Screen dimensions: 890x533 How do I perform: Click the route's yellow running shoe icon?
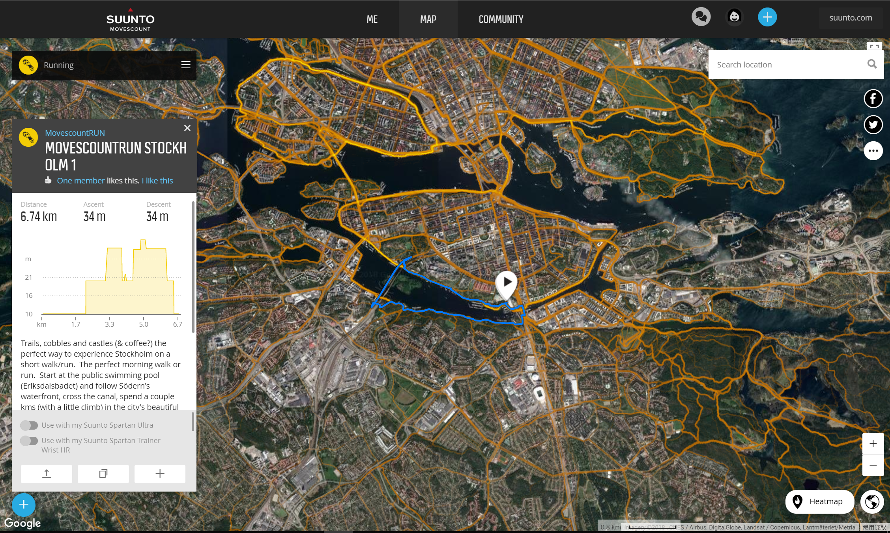pos(28,137)
